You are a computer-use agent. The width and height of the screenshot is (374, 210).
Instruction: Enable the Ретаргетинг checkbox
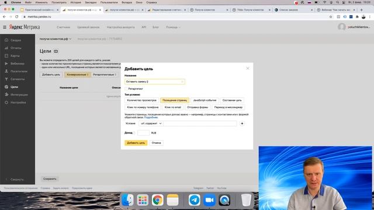(x=126, y=89)
